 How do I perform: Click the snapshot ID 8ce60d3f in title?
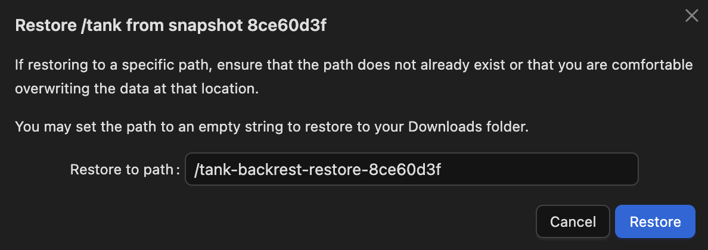(287, 26)
